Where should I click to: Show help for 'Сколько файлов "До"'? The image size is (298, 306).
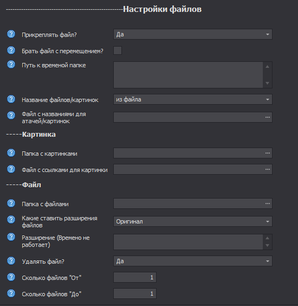coord(11,294)
